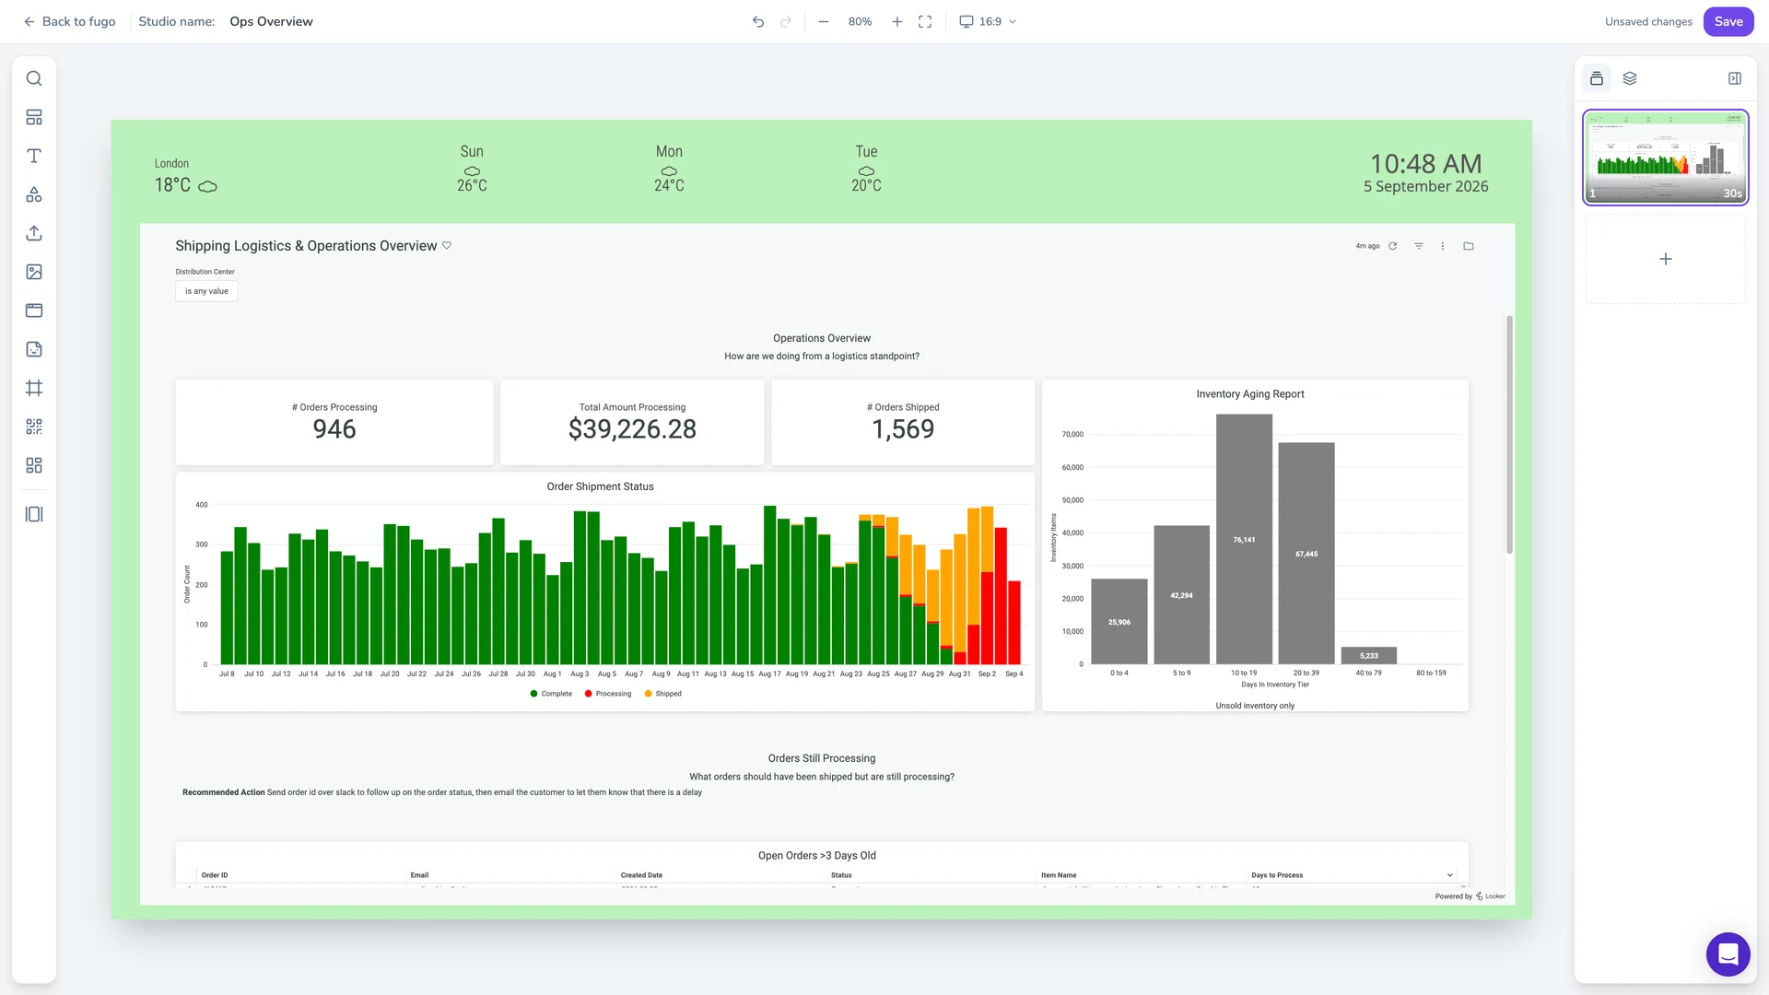The width and height of the screenshot is (1769, 995).
Task: Click the 4m ago refresh timestamp
Action: [1367, 246]
